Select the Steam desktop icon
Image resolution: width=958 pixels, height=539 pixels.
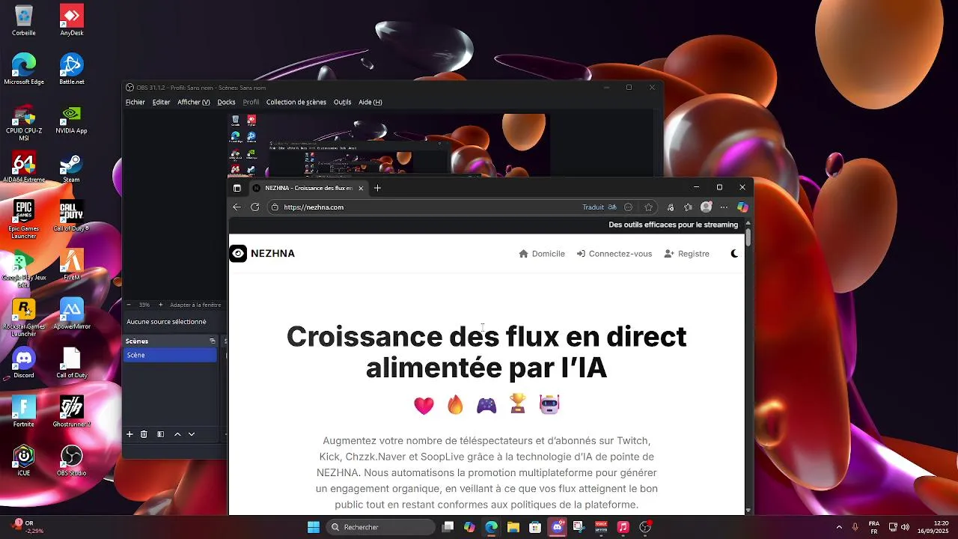tap(71, 167)
